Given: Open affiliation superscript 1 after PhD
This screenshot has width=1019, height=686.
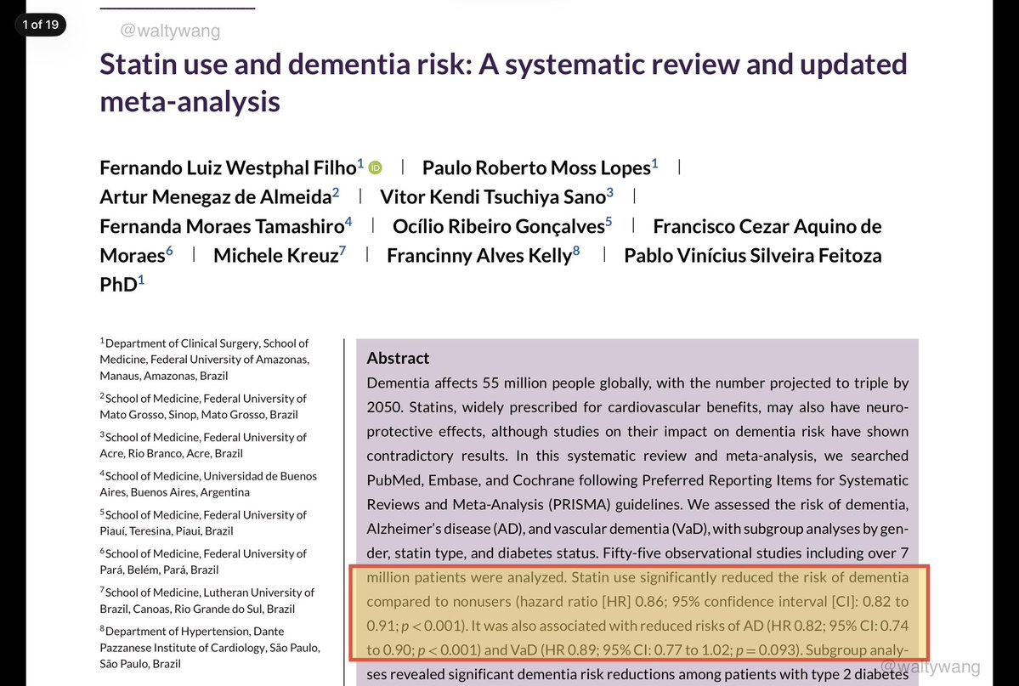Looking at the screenshot, I should [x=141, y=281].
